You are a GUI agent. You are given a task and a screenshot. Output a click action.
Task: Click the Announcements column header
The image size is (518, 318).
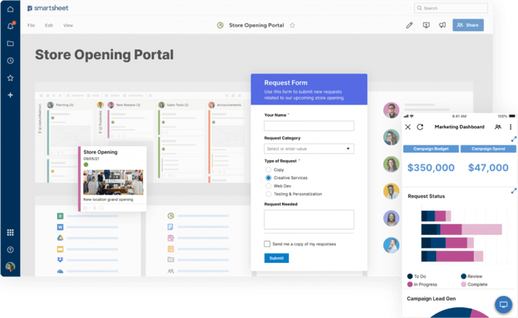tap(229, 105)
